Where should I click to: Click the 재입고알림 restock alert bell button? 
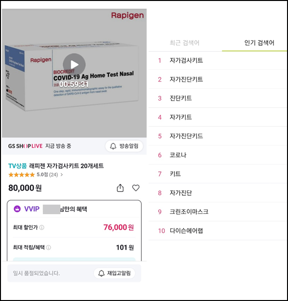click(x=114, y=273)
